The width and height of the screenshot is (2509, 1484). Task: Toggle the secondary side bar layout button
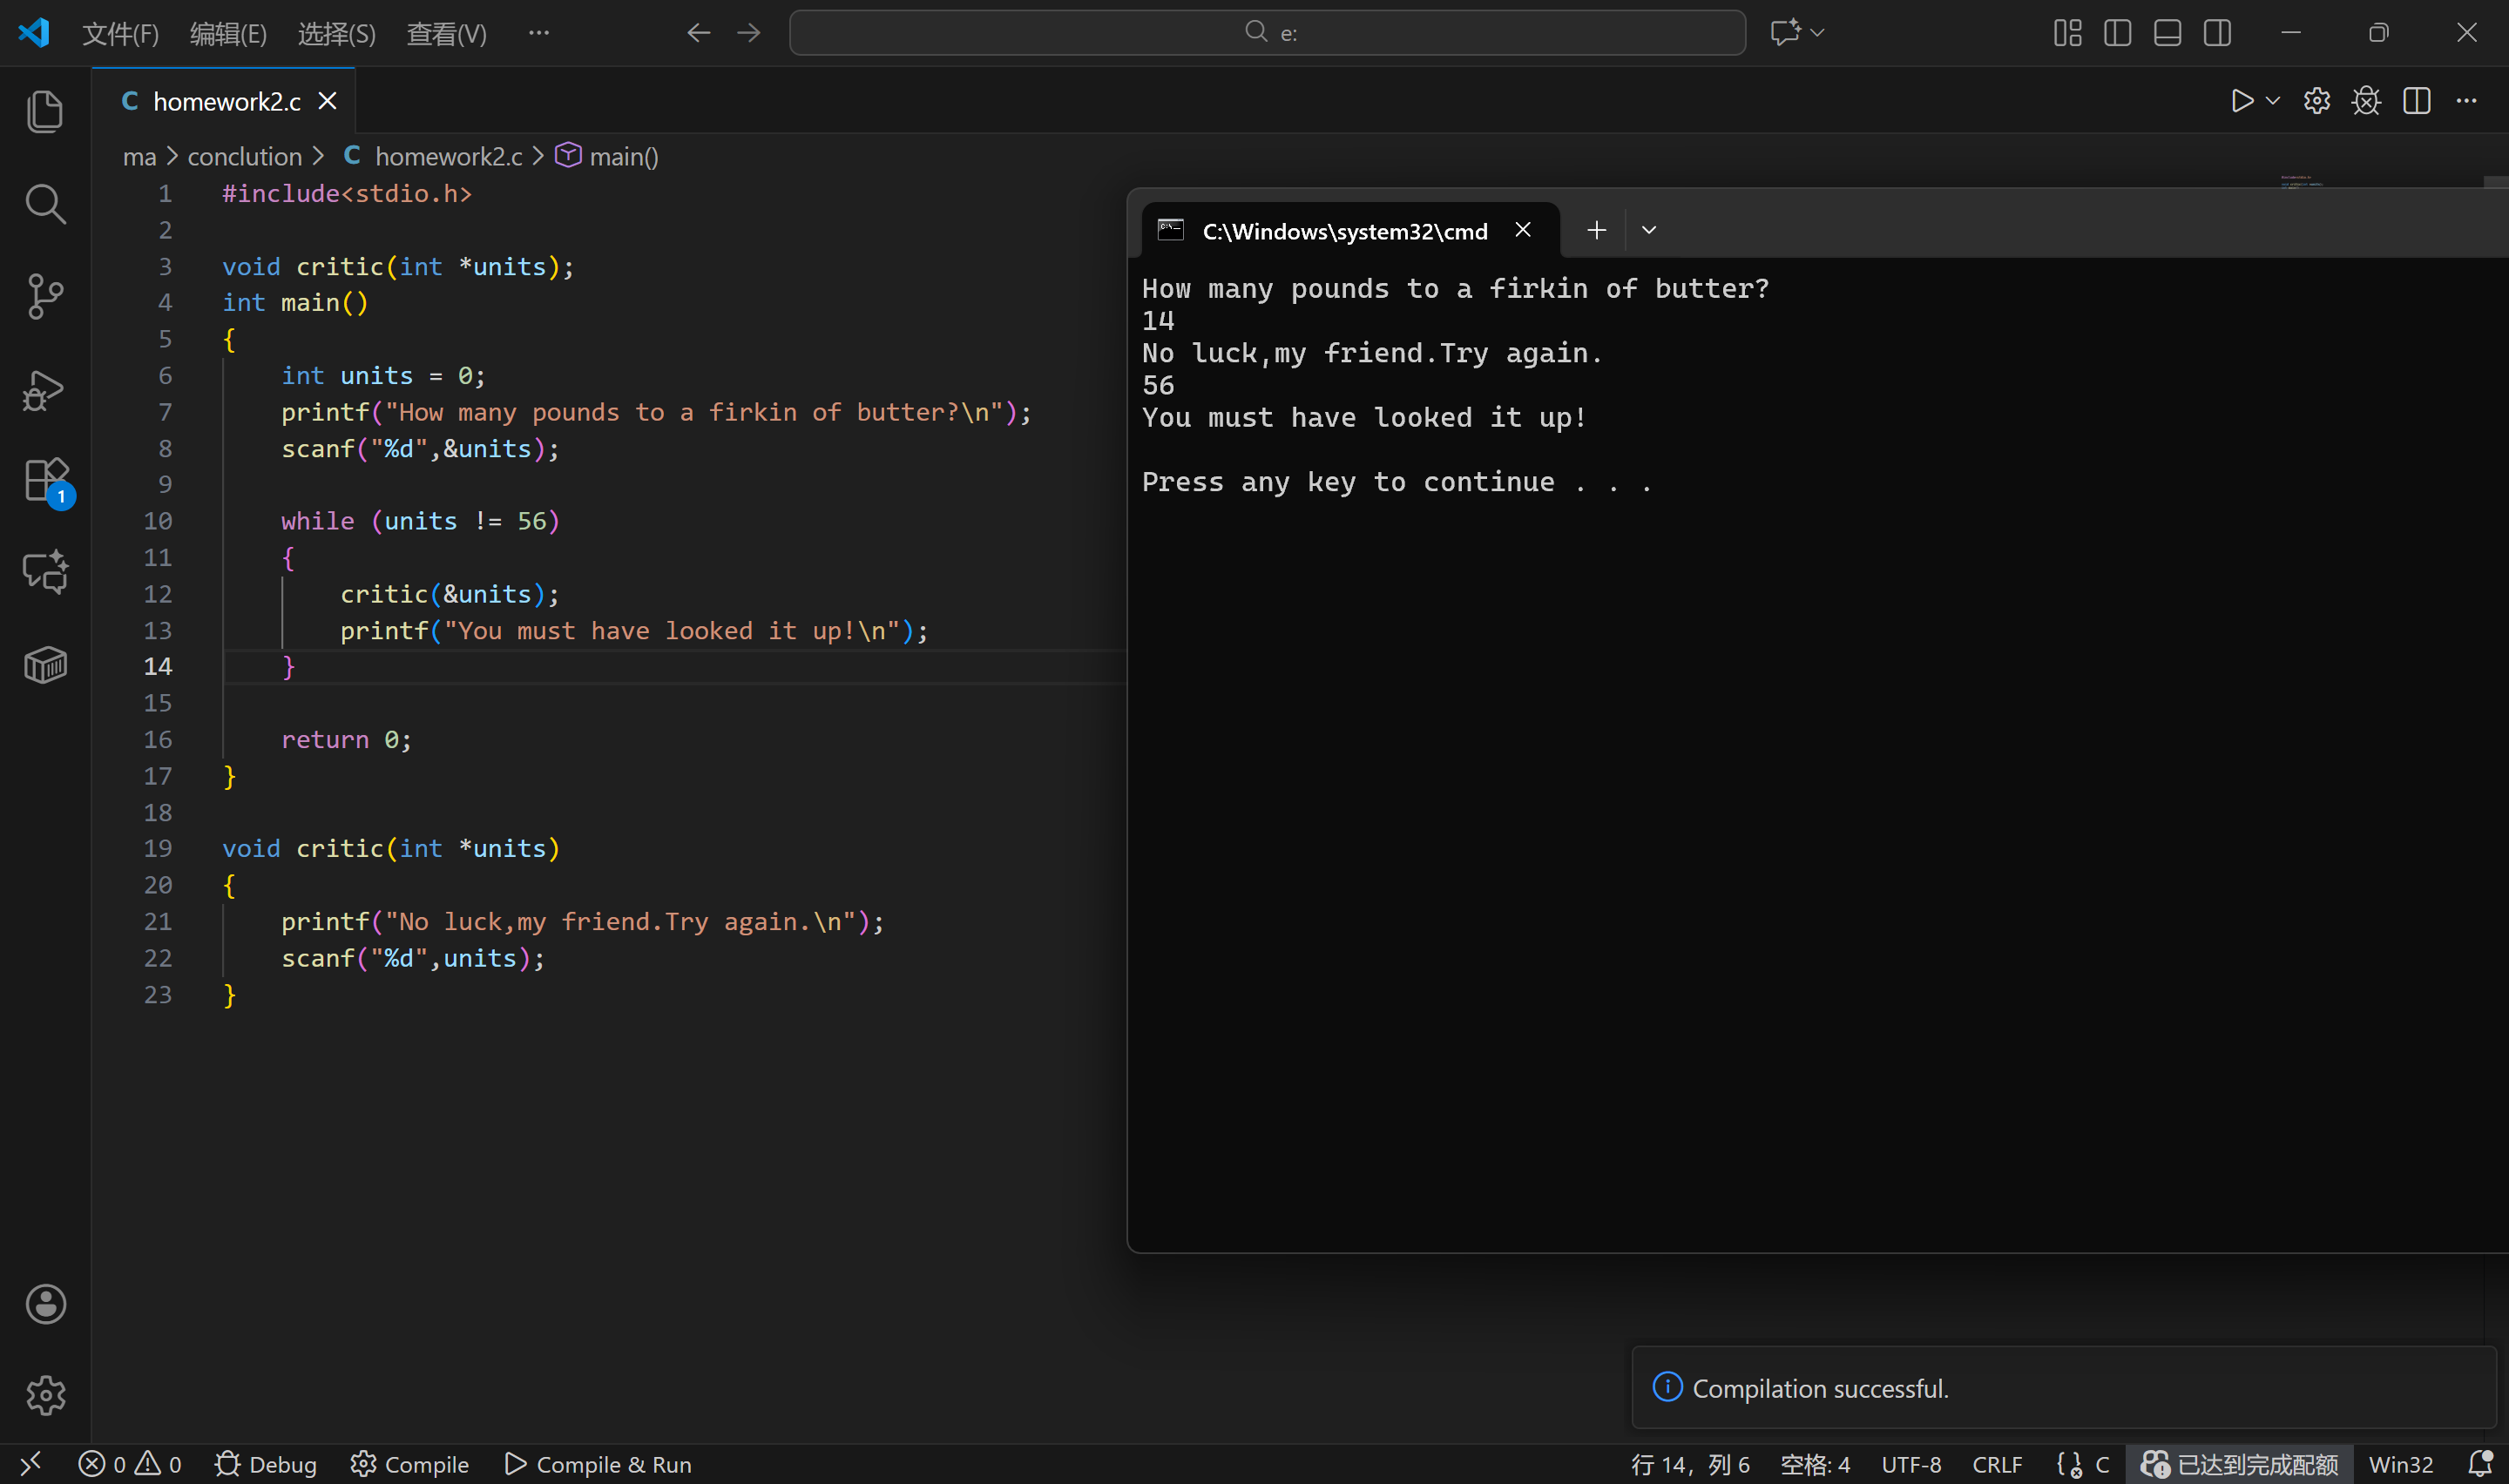click(x=2217, y=33)
